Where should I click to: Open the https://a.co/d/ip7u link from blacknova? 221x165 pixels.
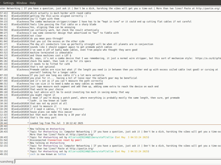[x=208, y=58]
